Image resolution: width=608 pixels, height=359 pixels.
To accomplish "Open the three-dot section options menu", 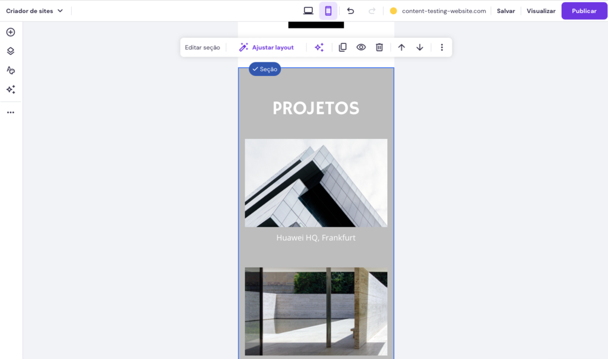I will click(442, 47).
